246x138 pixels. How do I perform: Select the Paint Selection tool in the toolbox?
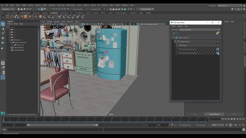(x=3, y=33)
